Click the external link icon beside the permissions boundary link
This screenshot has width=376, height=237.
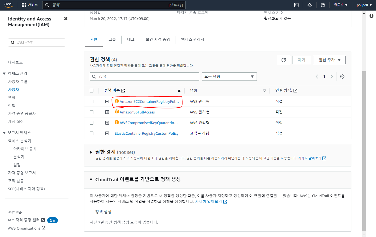point(324,158)
